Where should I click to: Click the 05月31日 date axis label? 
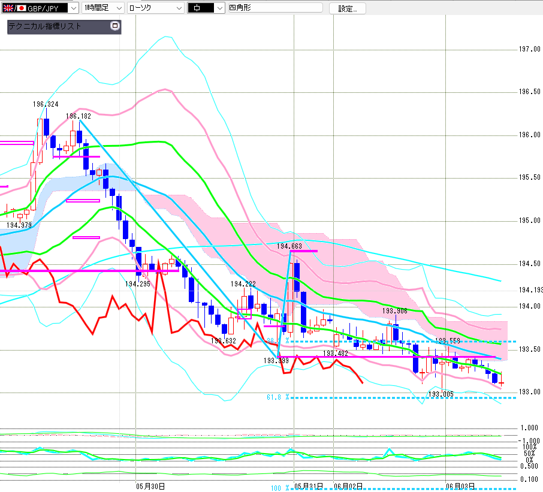click(309, 487)
